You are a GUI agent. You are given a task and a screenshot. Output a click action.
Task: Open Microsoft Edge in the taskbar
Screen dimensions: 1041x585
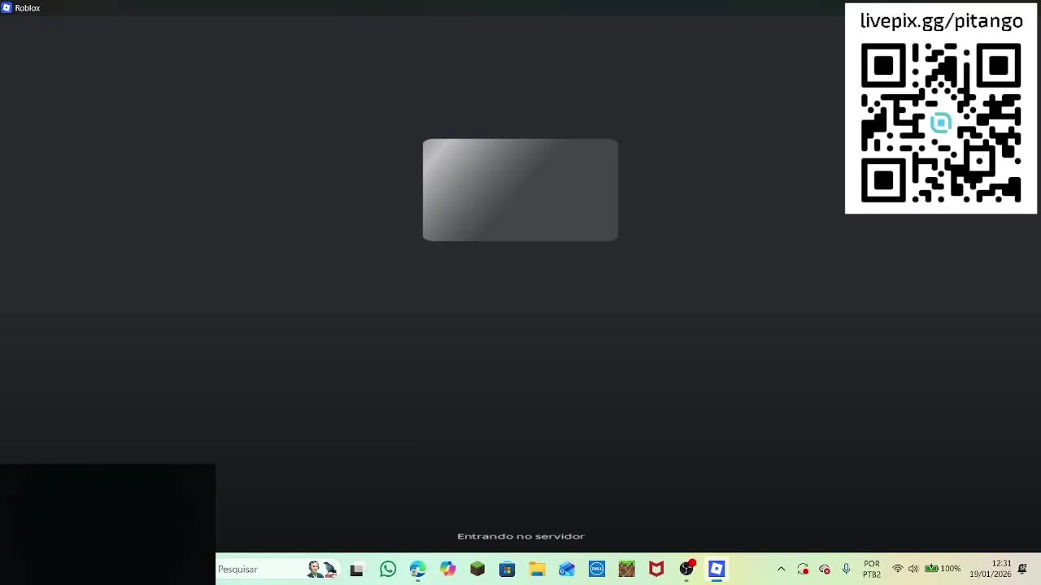click(x=418, y=570)
